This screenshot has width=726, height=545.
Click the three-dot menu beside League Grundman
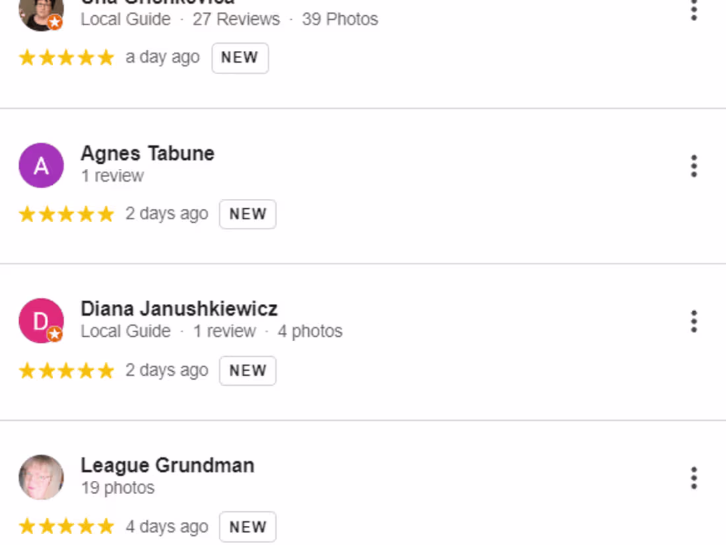click(694, 478)
